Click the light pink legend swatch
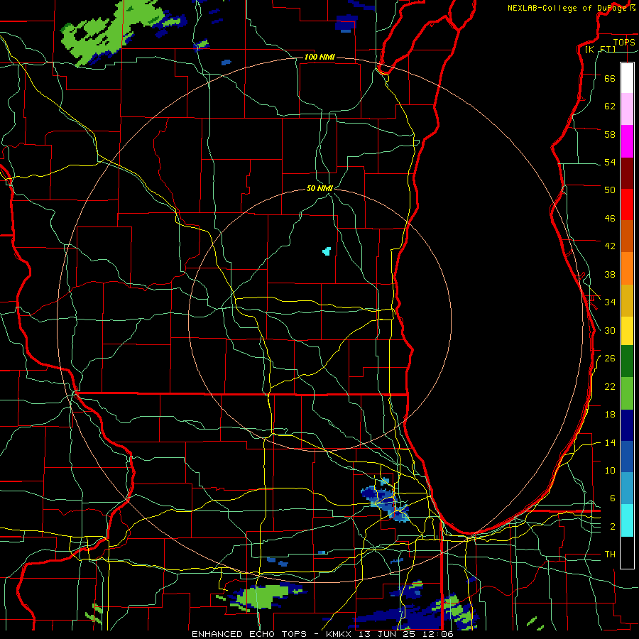639x639 pixels. tap(627, 109)
